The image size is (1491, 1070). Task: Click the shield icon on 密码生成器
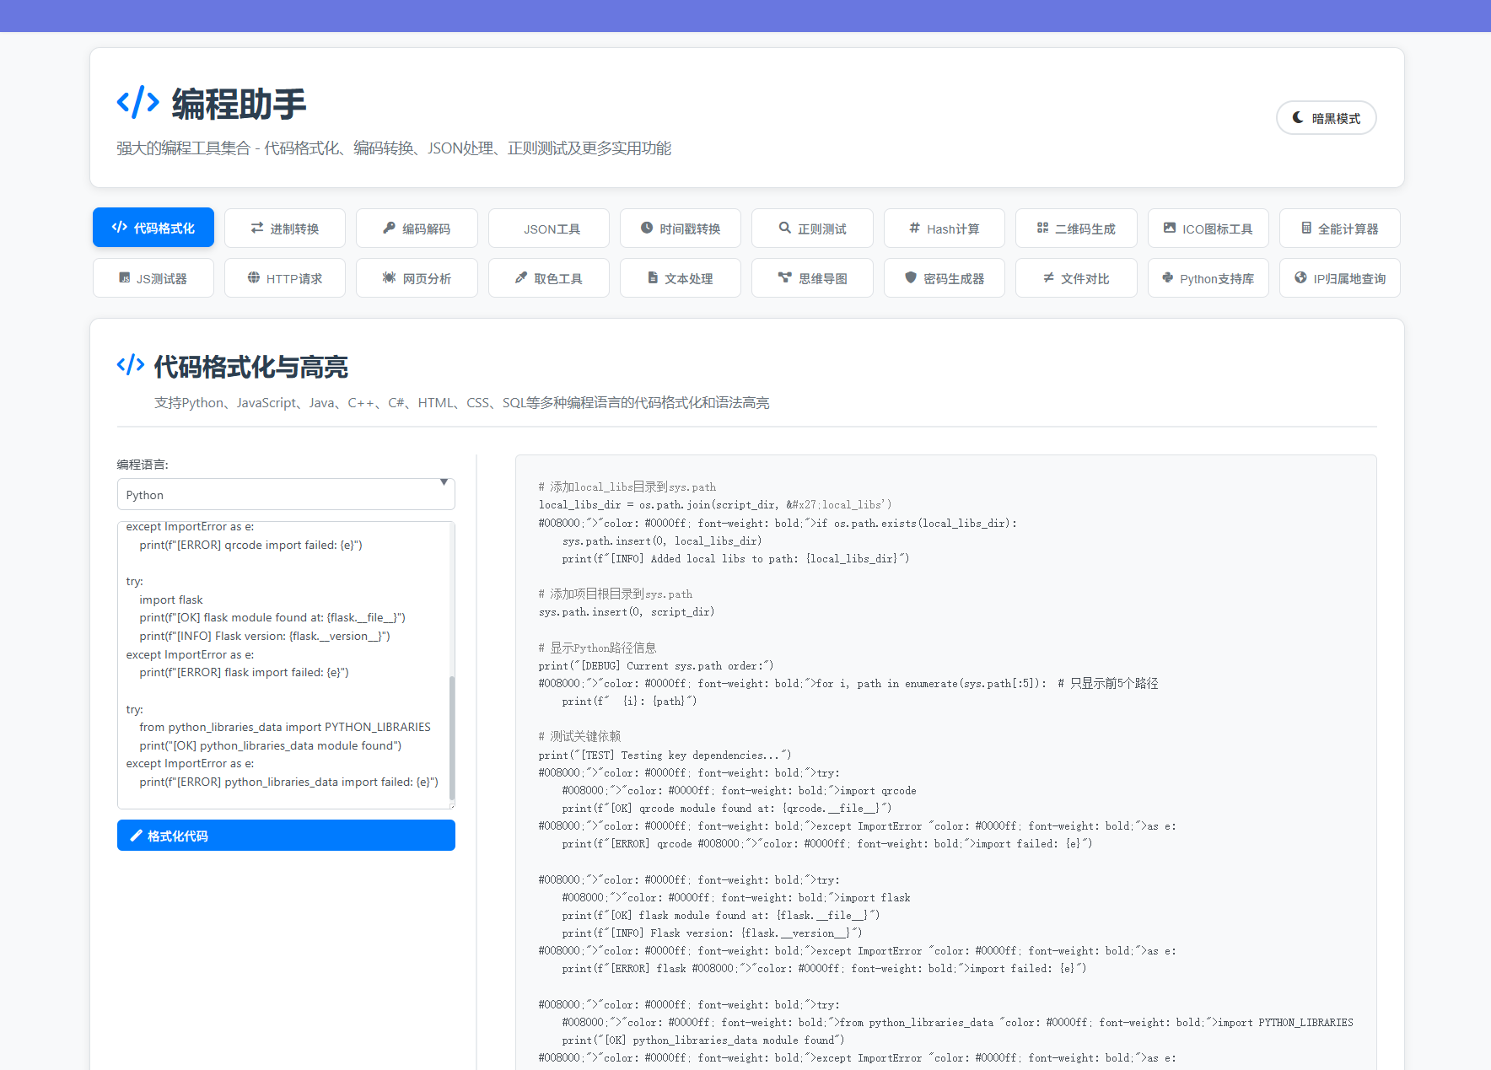[x=911, y=277]
